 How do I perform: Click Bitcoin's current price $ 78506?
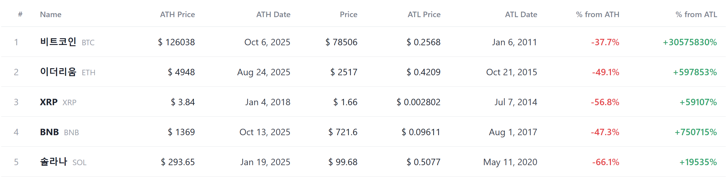pos(341,42)
